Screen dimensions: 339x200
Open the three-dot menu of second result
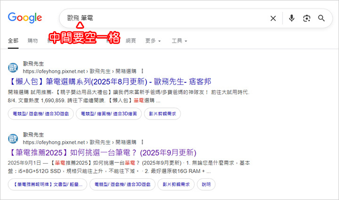(x=142, y=142)
